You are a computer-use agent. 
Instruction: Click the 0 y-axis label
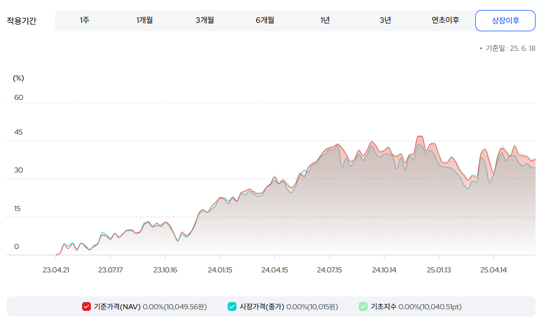click(16, 247)
